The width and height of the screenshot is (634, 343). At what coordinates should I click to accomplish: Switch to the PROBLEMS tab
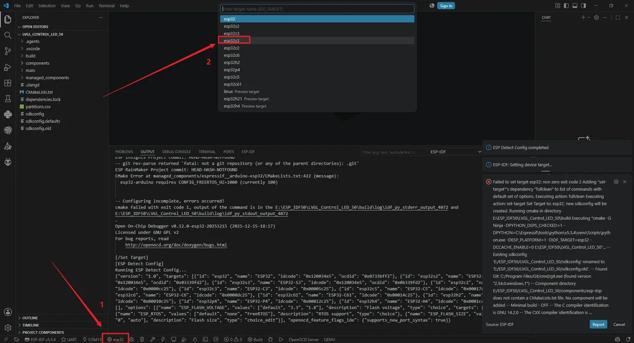(124, 151)
